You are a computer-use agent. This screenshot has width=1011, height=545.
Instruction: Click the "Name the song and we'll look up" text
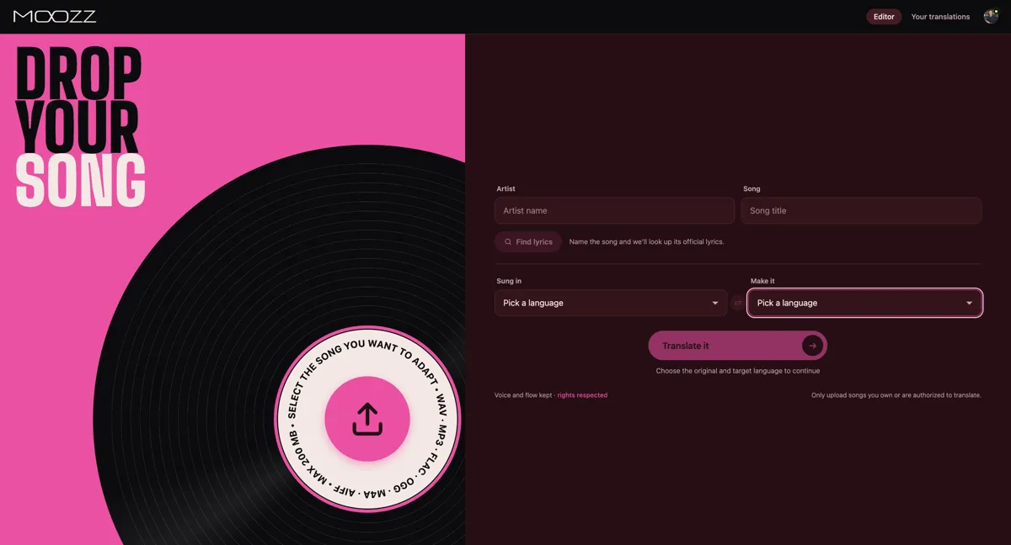point(646,242)
